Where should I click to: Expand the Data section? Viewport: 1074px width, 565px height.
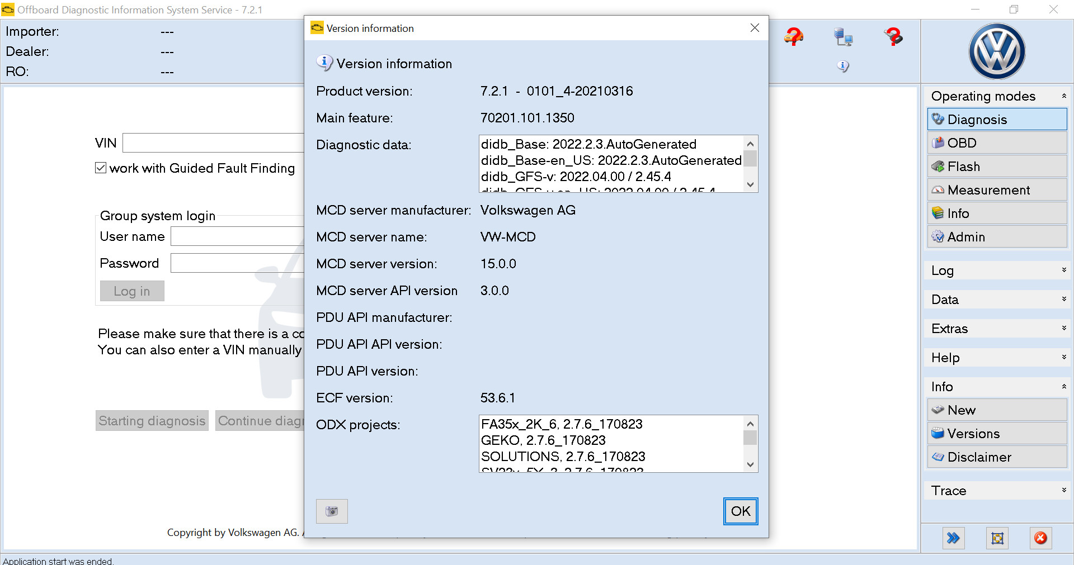(x=1064, y=299)
